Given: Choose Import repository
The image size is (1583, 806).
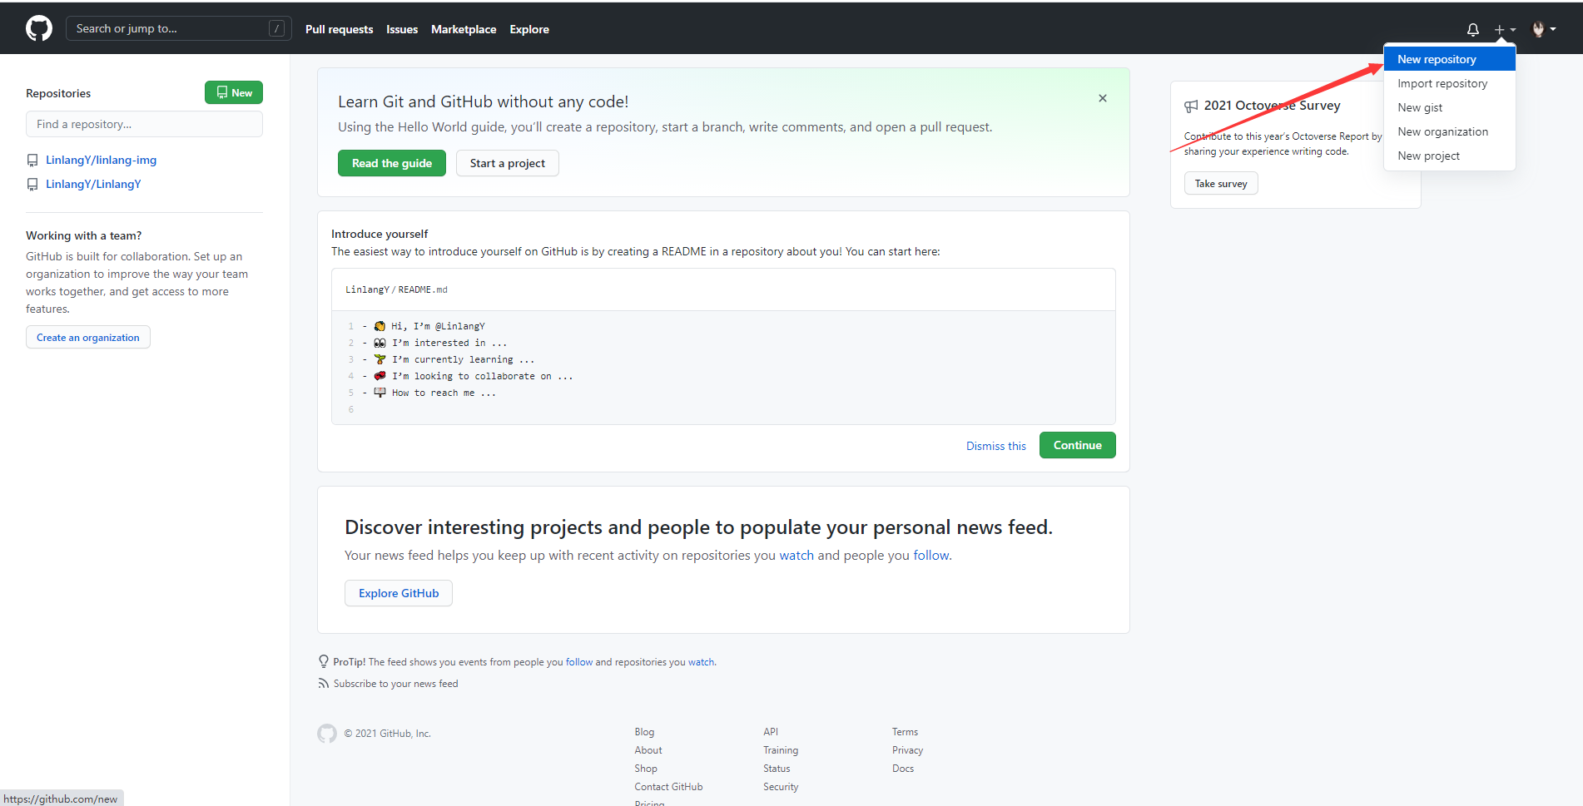Looking at the screenshot, I should tap(1449, 83).
